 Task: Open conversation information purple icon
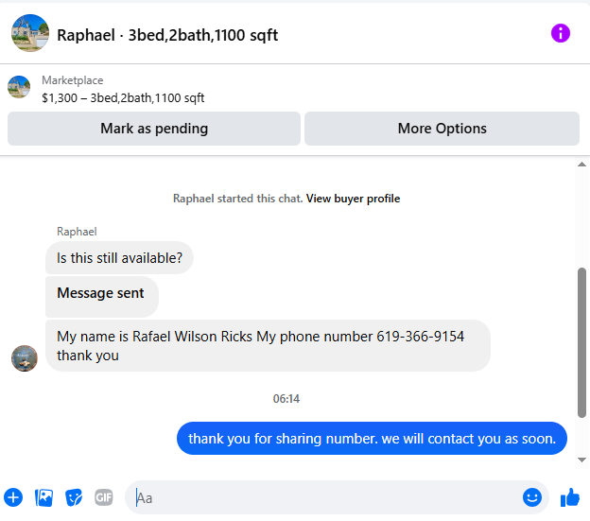click(561, 33)
